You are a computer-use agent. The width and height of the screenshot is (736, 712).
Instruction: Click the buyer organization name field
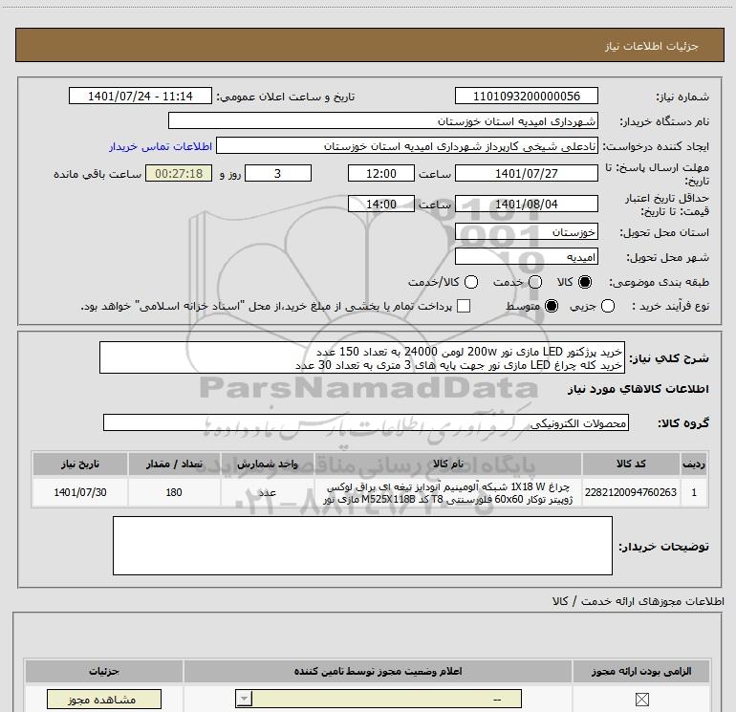click(x=383, y=120)
